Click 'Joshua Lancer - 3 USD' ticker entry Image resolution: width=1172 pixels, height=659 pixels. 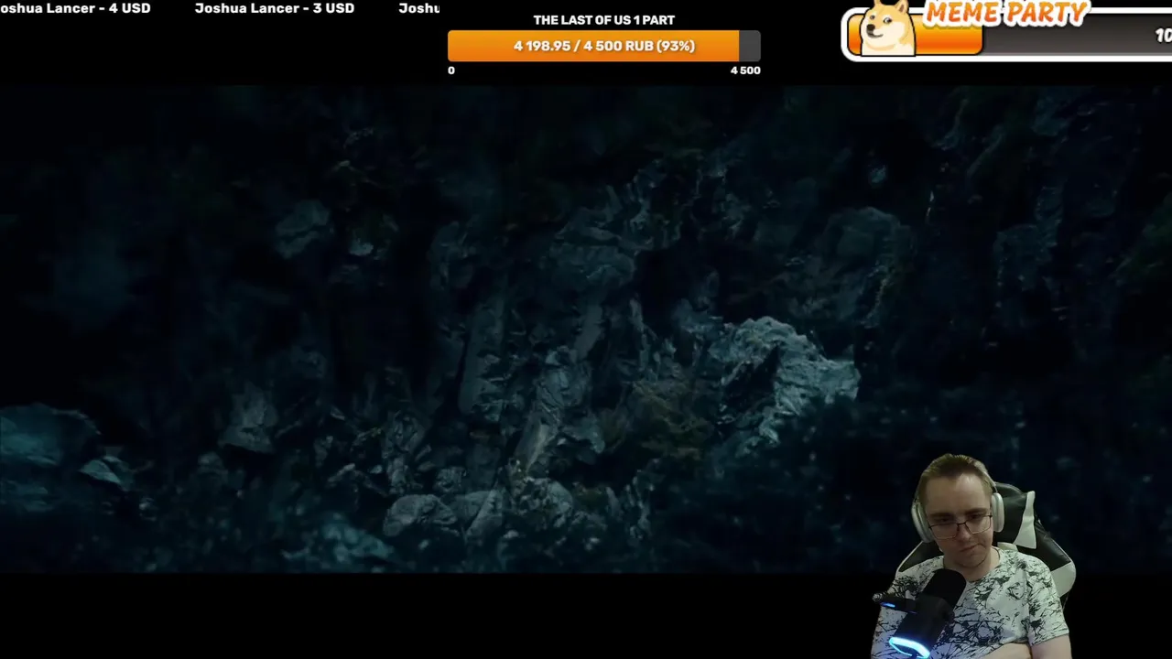[275, 8]
